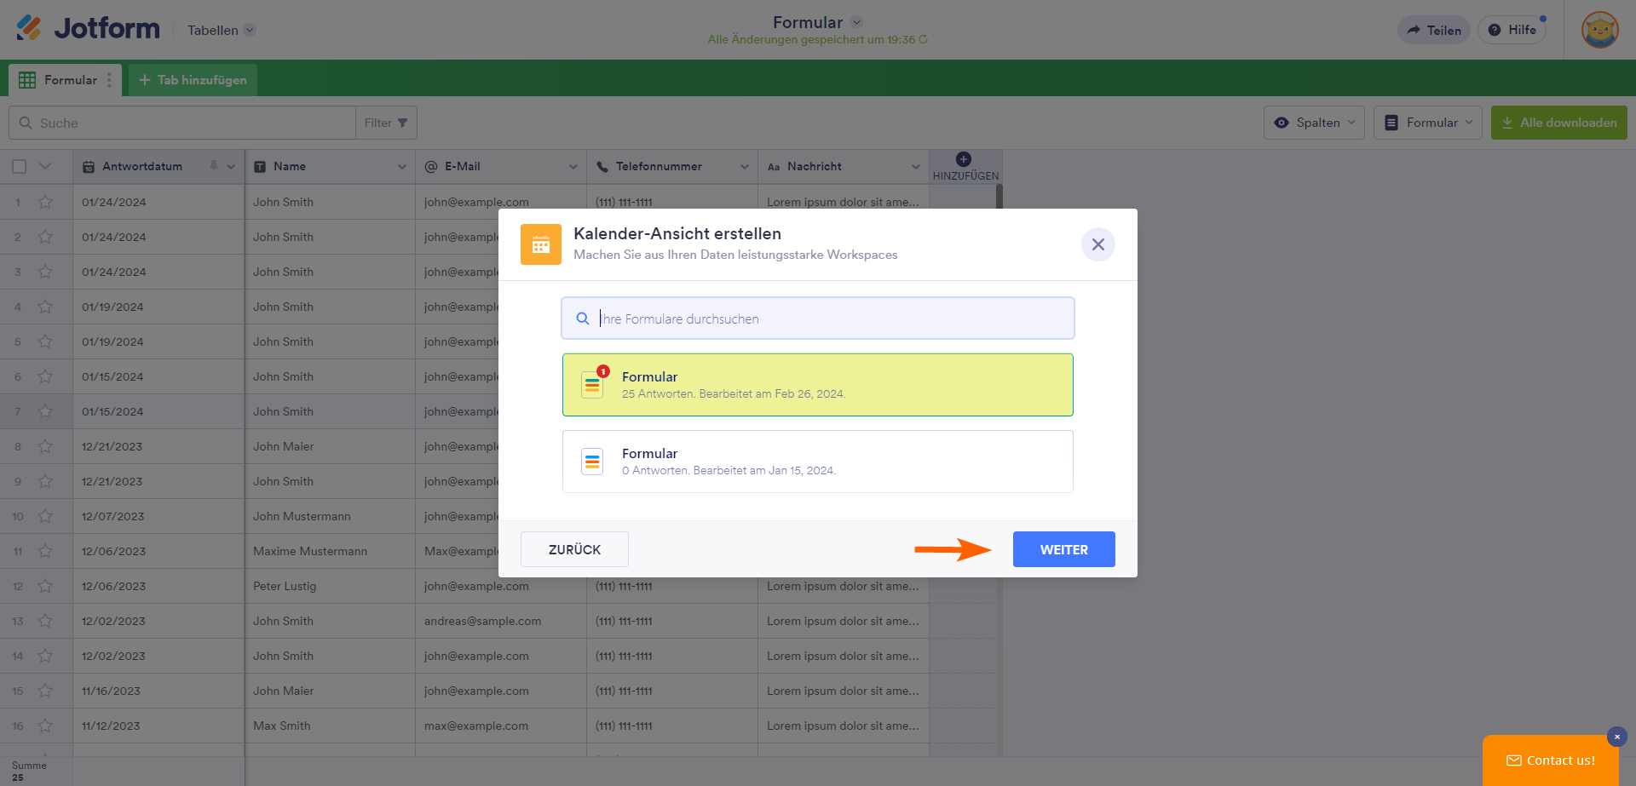The width and height of the screenshot is (1636, 786).
Task: Click the Formular tab's three-dot options icon
Action: [109, 80]
